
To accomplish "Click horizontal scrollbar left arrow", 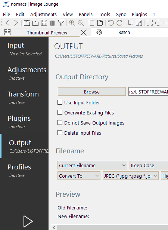I will click(x=54, y=227).
